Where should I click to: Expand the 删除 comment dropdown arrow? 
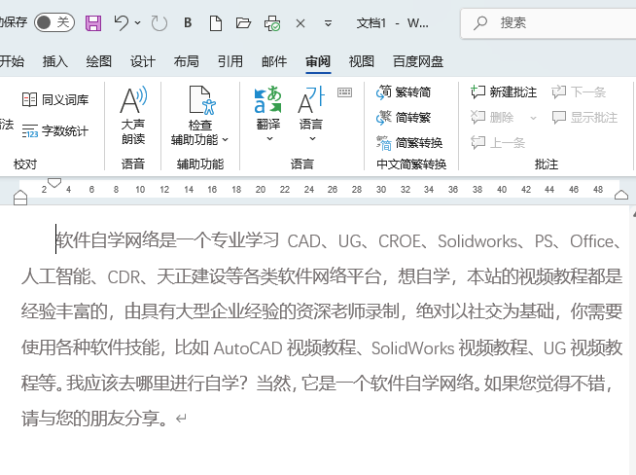[533, 118]
